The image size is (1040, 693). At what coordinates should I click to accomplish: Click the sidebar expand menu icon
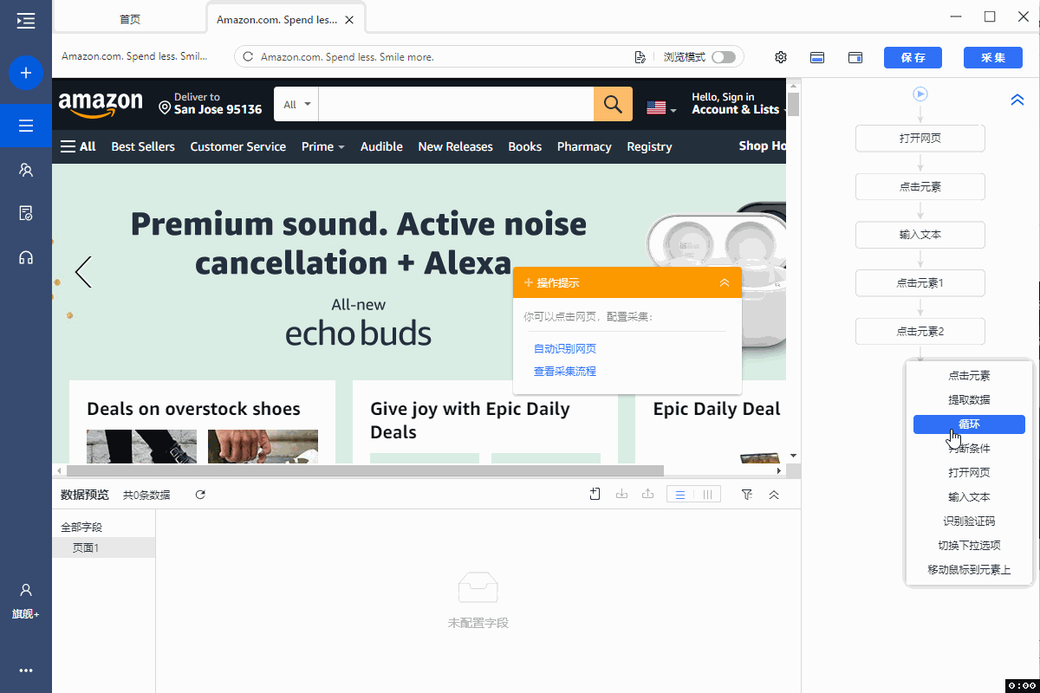click(26, 21)
